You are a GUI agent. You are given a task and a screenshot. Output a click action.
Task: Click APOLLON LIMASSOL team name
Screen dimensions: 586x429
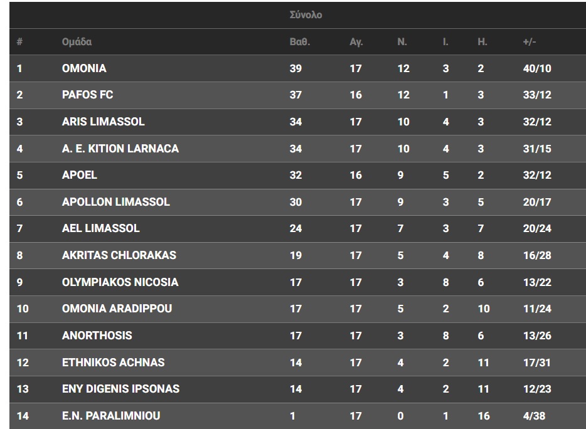coord(115,202)
